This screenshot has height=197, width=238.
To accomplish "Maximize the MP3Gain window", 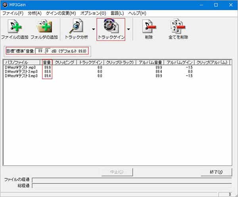I will (216, 5).
